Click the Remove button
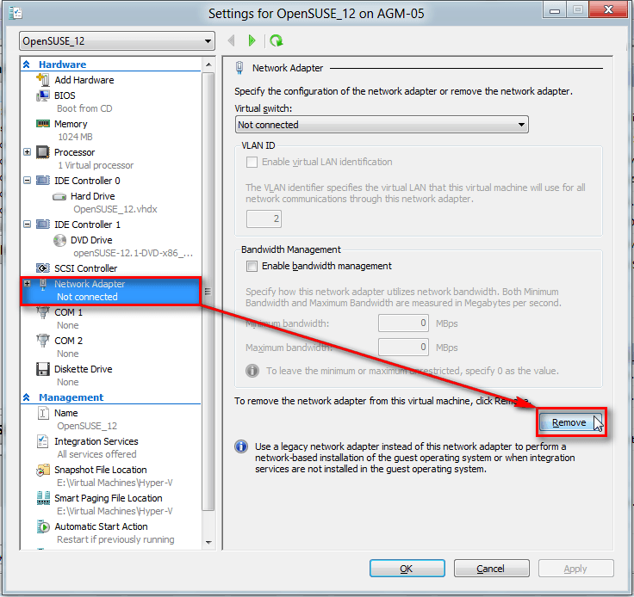Screen dimensions: 634x597 point(569,422)
